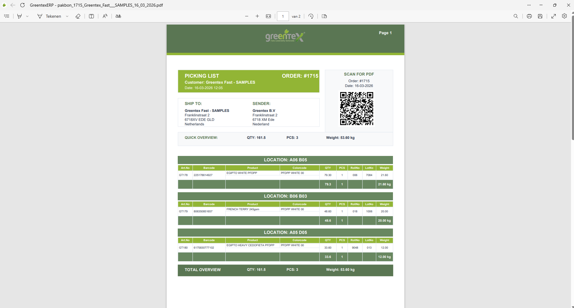Go back to previous page
Viewport: 574px width, 308px height.
[x=13, y=5]
